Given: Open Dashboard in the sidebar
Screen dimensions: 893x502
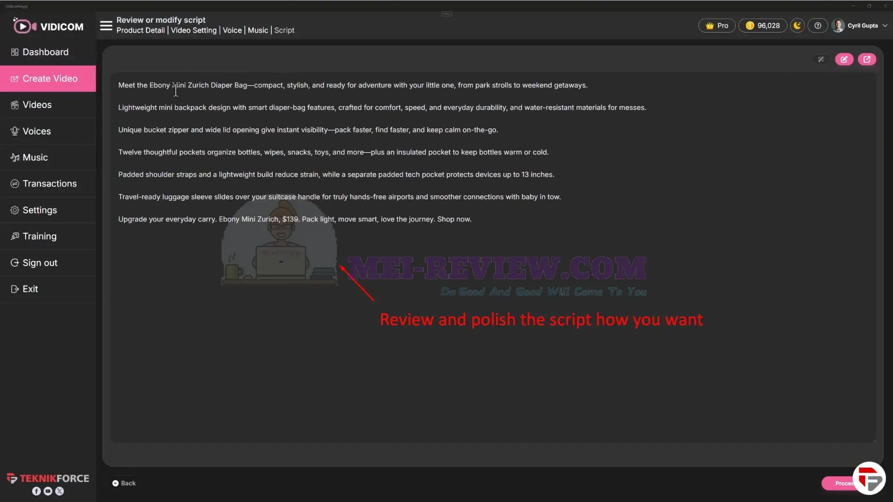Looking at the screenshot, I should tap(48, 52).
